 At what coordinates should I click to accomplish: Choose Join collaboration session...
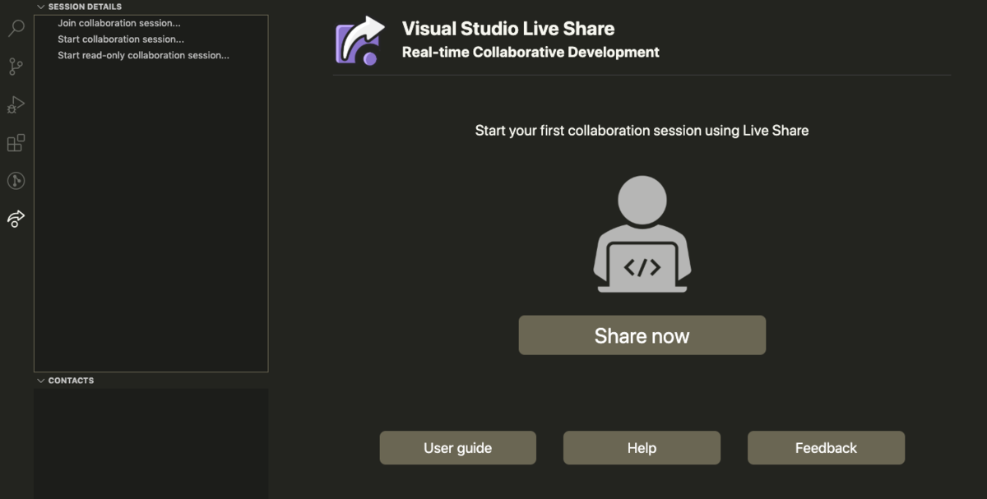click(119, 23)
